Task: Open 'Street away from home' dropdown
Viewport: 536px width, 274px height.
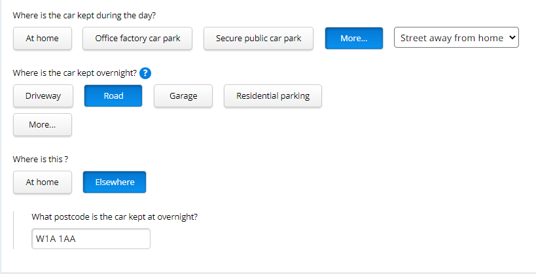Action: click(452, 38)
